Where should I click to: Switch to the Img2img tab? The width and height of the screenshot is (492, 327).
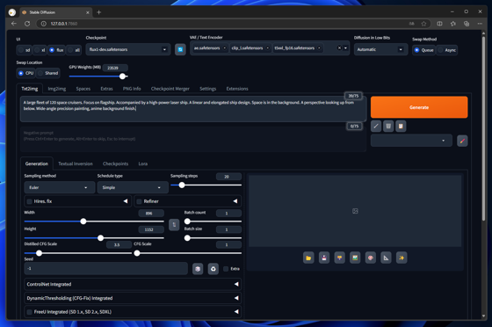(57, 89)
